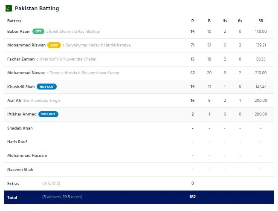
Task: Click the Pakistan Batting heading
Action: pyautogui.click(x=37, y=9)
